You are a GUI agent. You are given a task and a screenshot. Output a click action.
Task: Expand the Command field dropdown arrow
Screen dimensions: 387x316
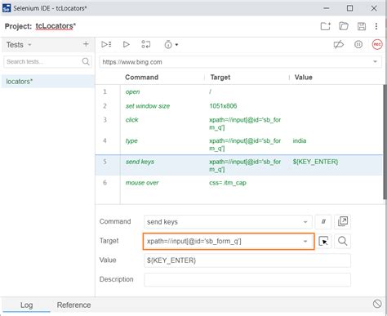305,222
